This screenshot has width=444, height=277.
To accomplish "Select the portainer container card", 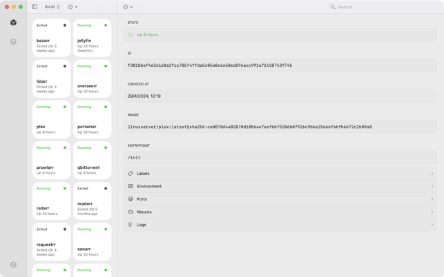I will point(93,120).
